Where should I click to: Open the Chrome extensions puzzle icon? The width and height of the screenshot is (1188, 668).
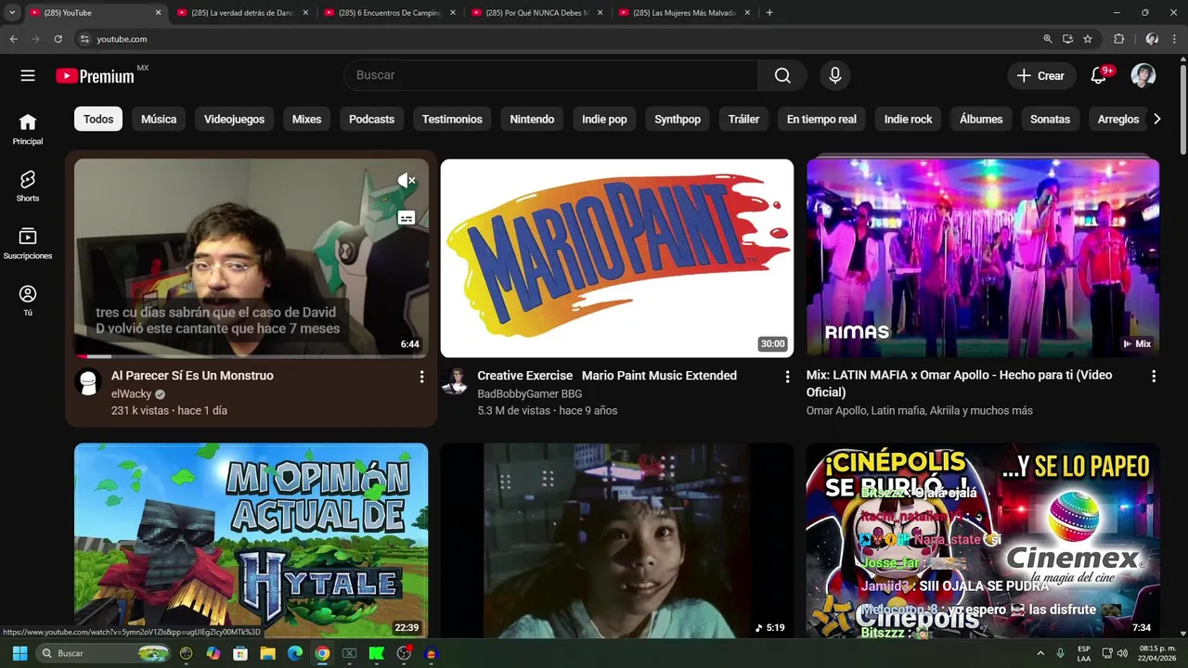pos(1118,39)
